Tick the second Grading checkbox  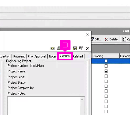[106, 66]
